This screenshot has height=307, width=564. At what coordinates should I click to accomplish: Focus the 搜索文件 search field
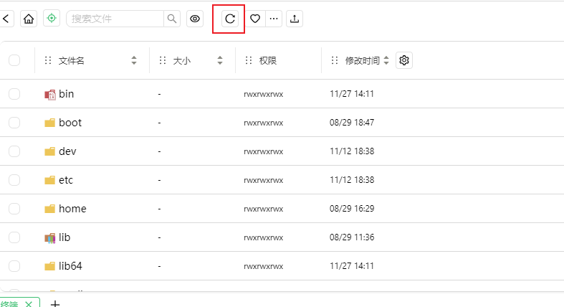(x=115, y=19)
